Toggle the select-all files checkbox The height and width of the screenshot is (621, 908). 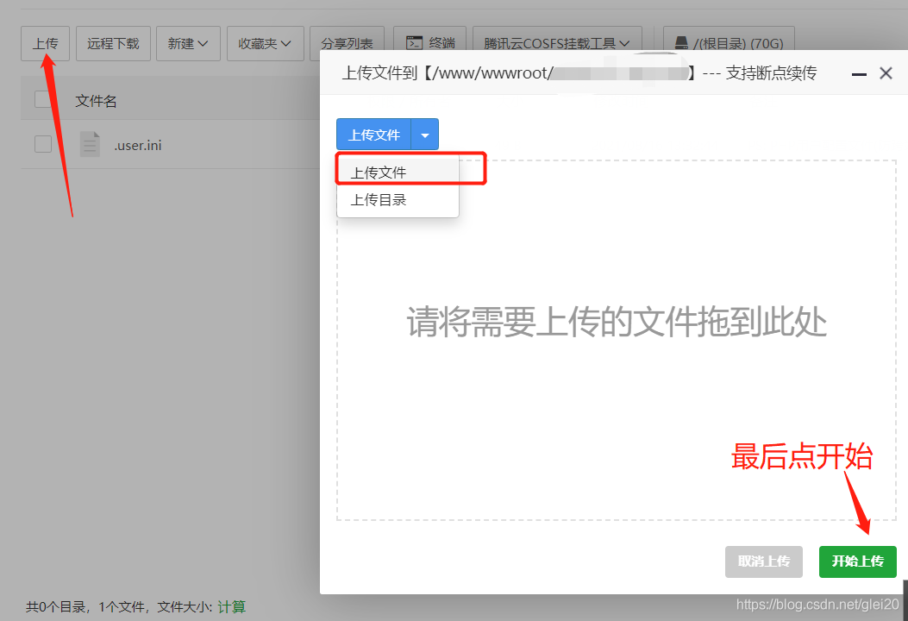(43, 100)
